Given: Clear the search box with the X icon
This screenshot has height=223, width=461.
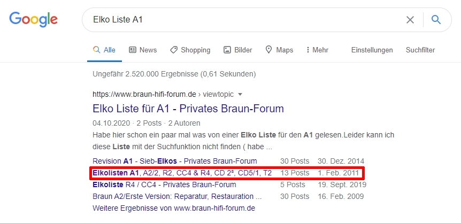Looking at the screenshot, I should tap(410, 20).
